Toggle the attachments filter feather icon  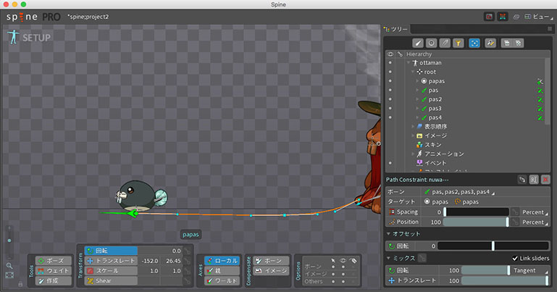445,43
